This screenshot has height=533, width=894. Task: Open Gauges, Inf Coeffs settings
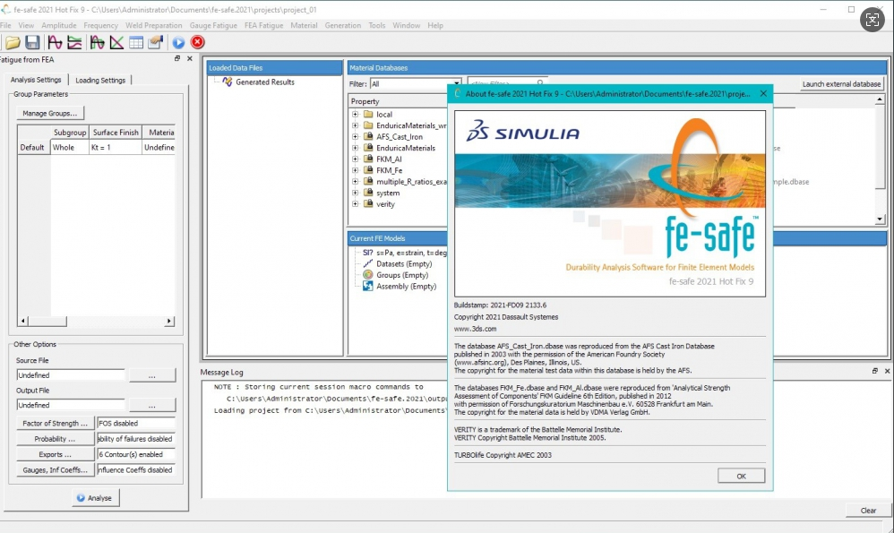coord(56,469)
